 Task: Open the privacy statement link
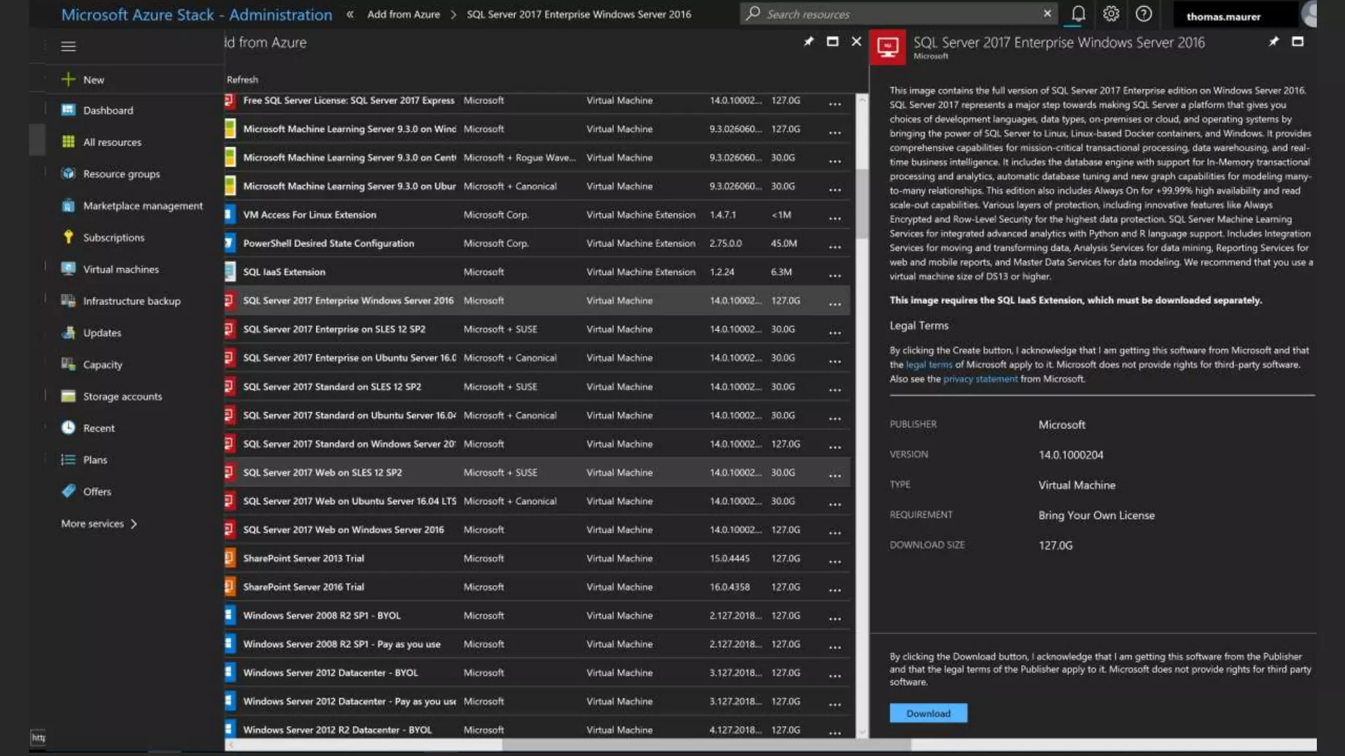(x=980, y=379)
